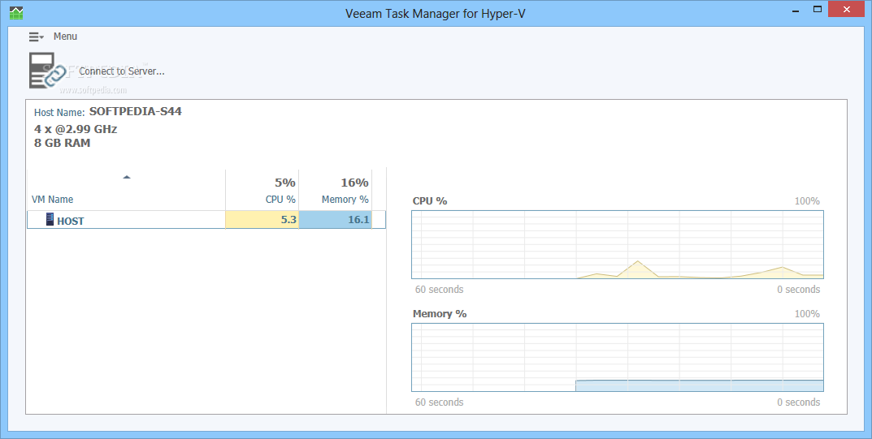The height and width of the screenshot is (439, 872).
Task: Click the sort arrow above VM Name
Action: 127,177
